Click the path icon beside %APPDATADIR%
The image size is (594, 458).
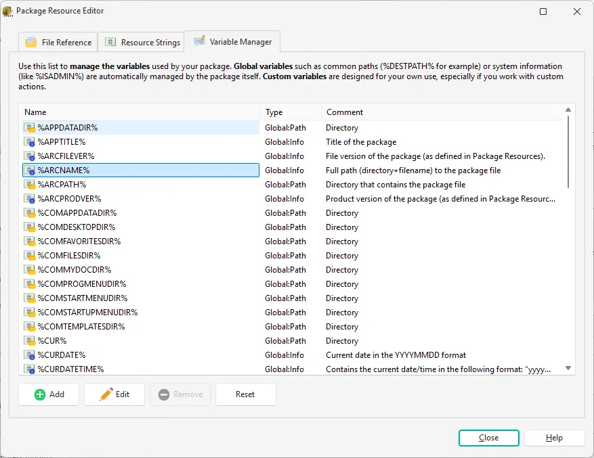coord(28,127)
